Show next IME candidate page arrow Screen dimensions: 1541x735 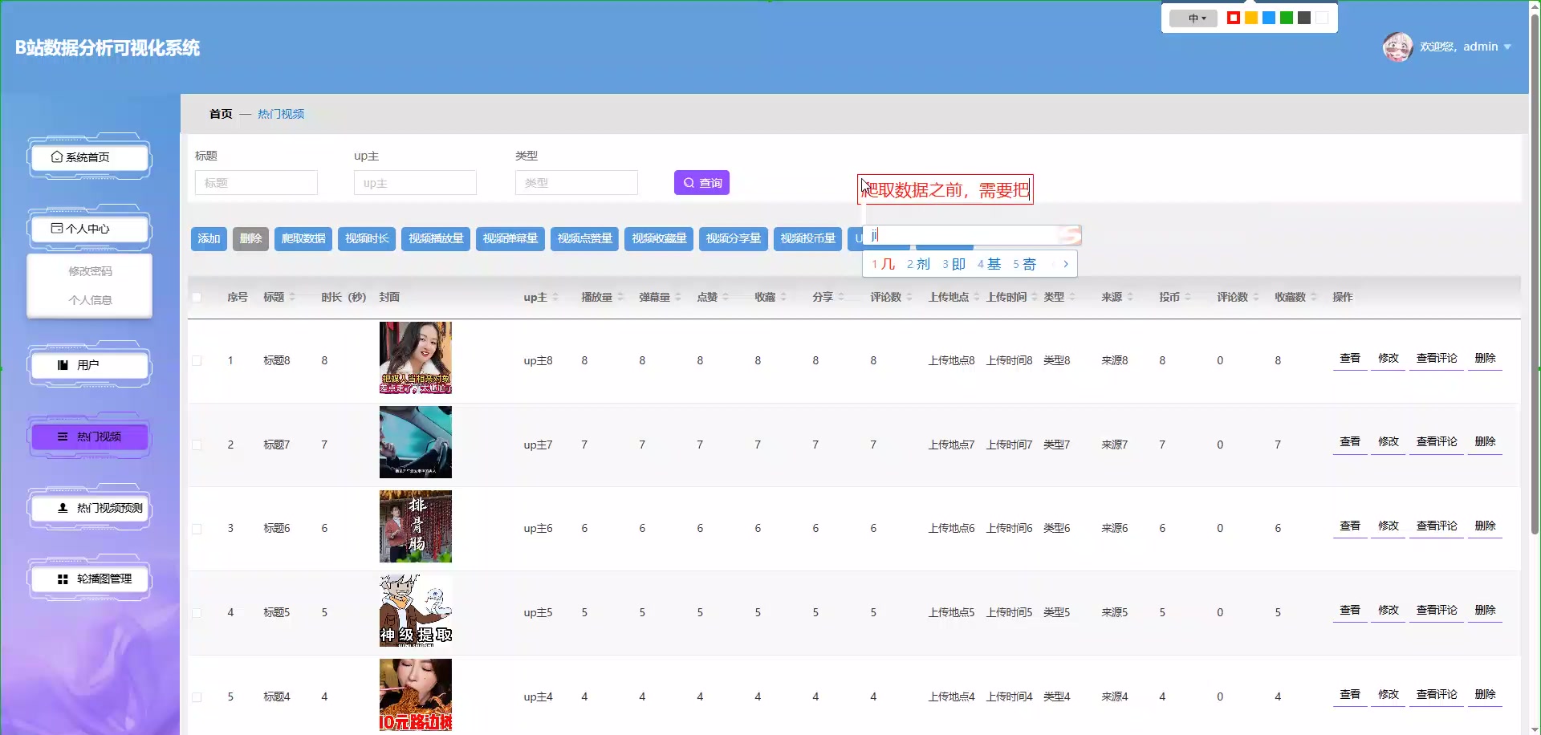click(1066, 264)
